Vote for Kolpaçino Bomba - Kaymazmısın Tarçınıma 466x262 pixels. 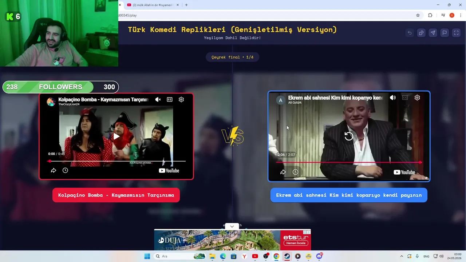[116, 195]
